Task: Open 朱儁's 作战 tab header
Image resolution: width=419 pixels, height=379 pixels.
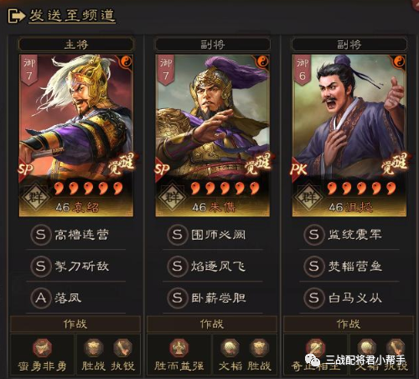Action: pyautogui.click(x=212, y=324)
